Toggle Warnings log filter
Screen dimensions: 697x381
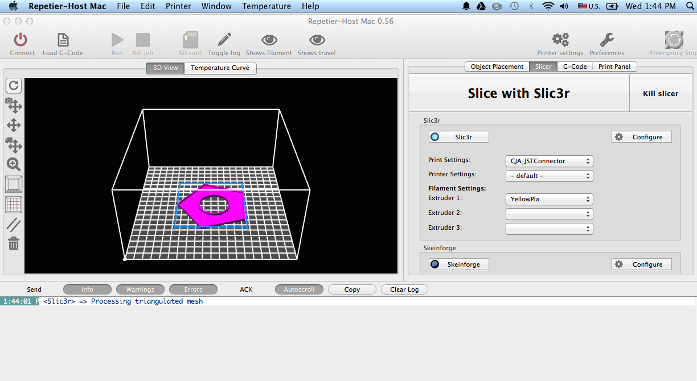pos(140,289)
